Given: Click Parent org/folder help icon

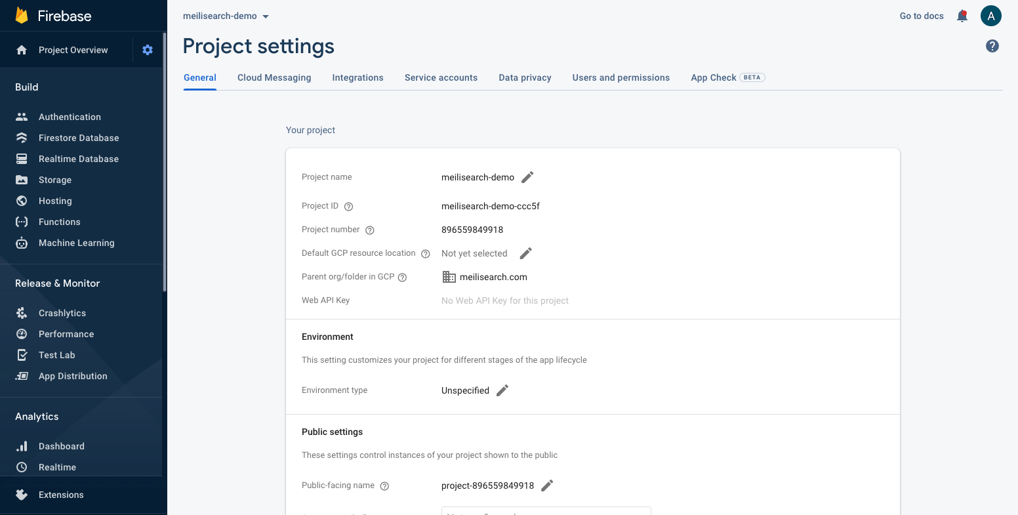Looking at the screenshot, I should (x=403, y=278).
